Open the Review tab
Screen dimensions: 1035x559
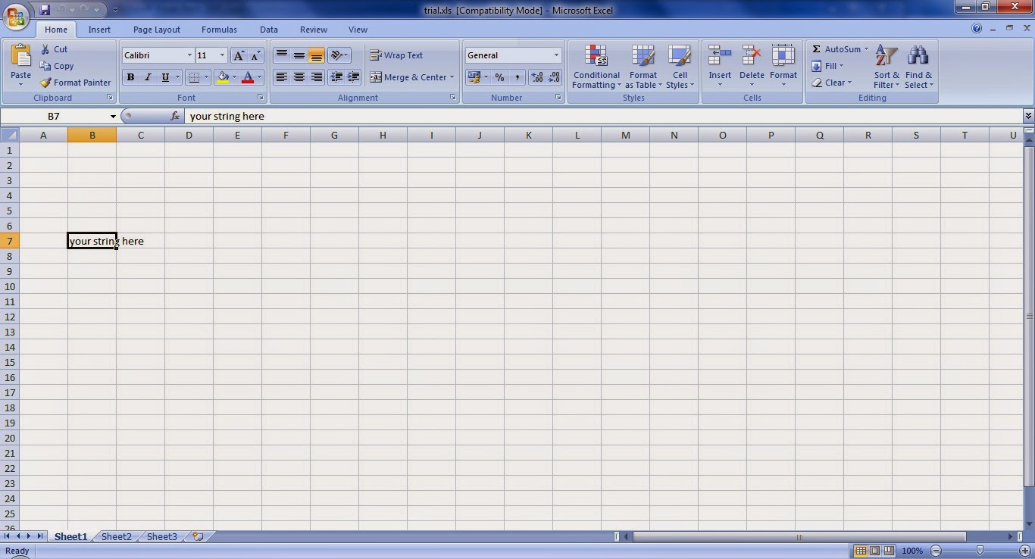pyautogui.click(x=314, y=30)
